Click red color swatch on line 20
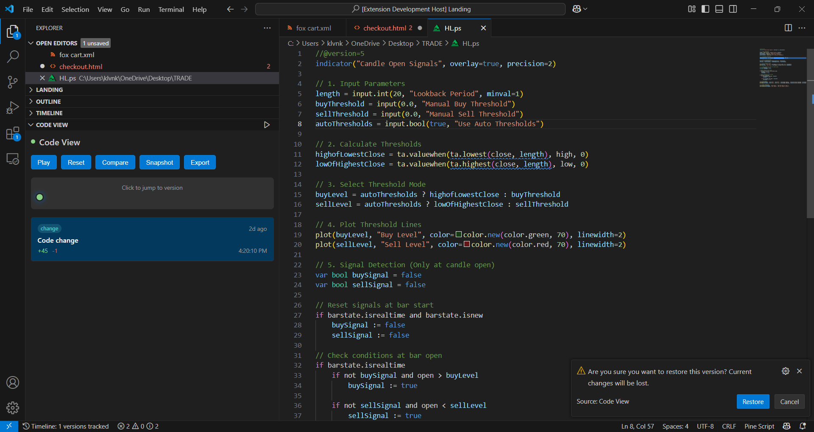Image resolution: width=814 pixels, height=432 pixels. click(x=466, y=244)
